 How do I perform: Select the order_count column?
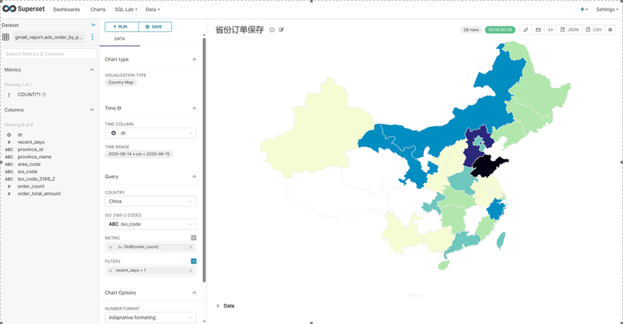click(31, 186)
